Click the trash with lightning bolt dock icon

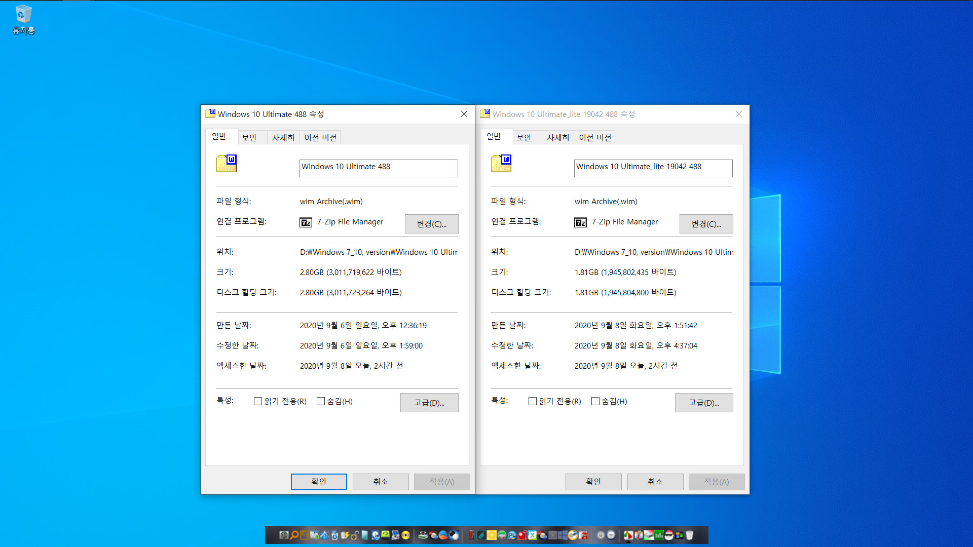(x=345, y=535)
